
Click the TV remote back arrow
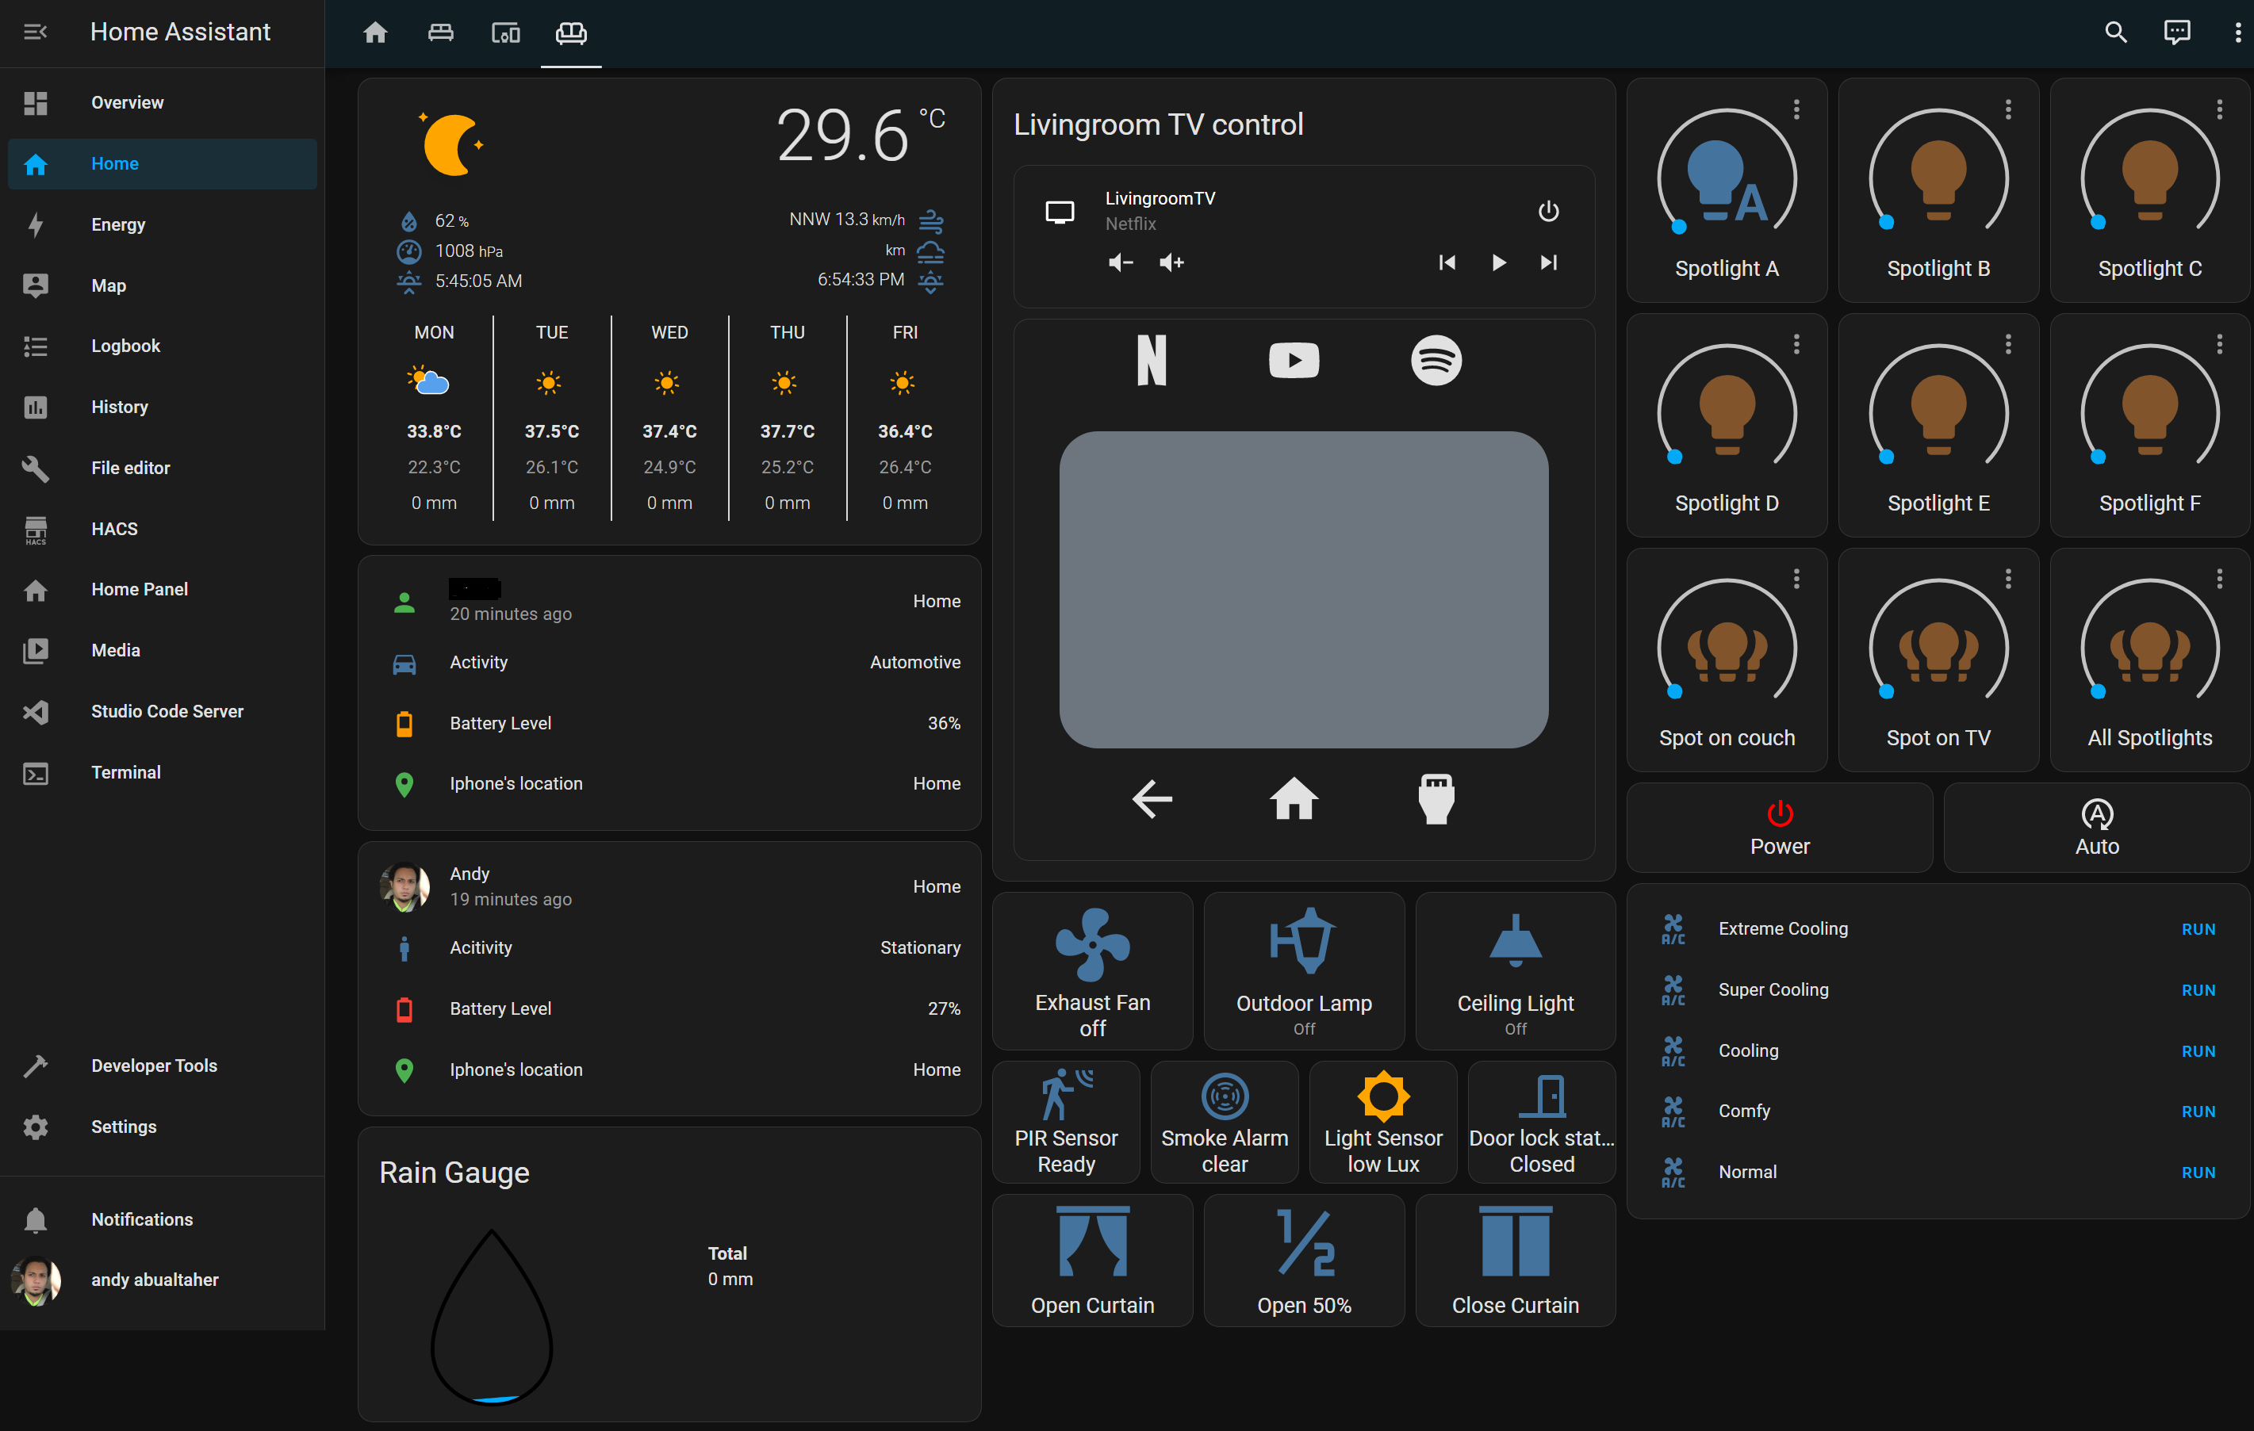point(1152,799)
